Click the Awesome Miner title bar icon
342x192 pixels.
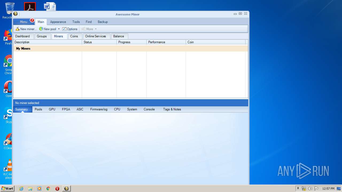click(15, 14)
